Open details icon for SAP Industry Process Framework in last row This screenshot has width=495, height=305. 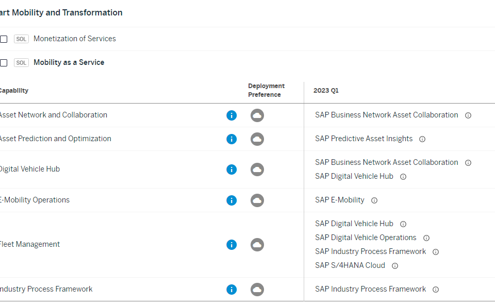point(436,290)
